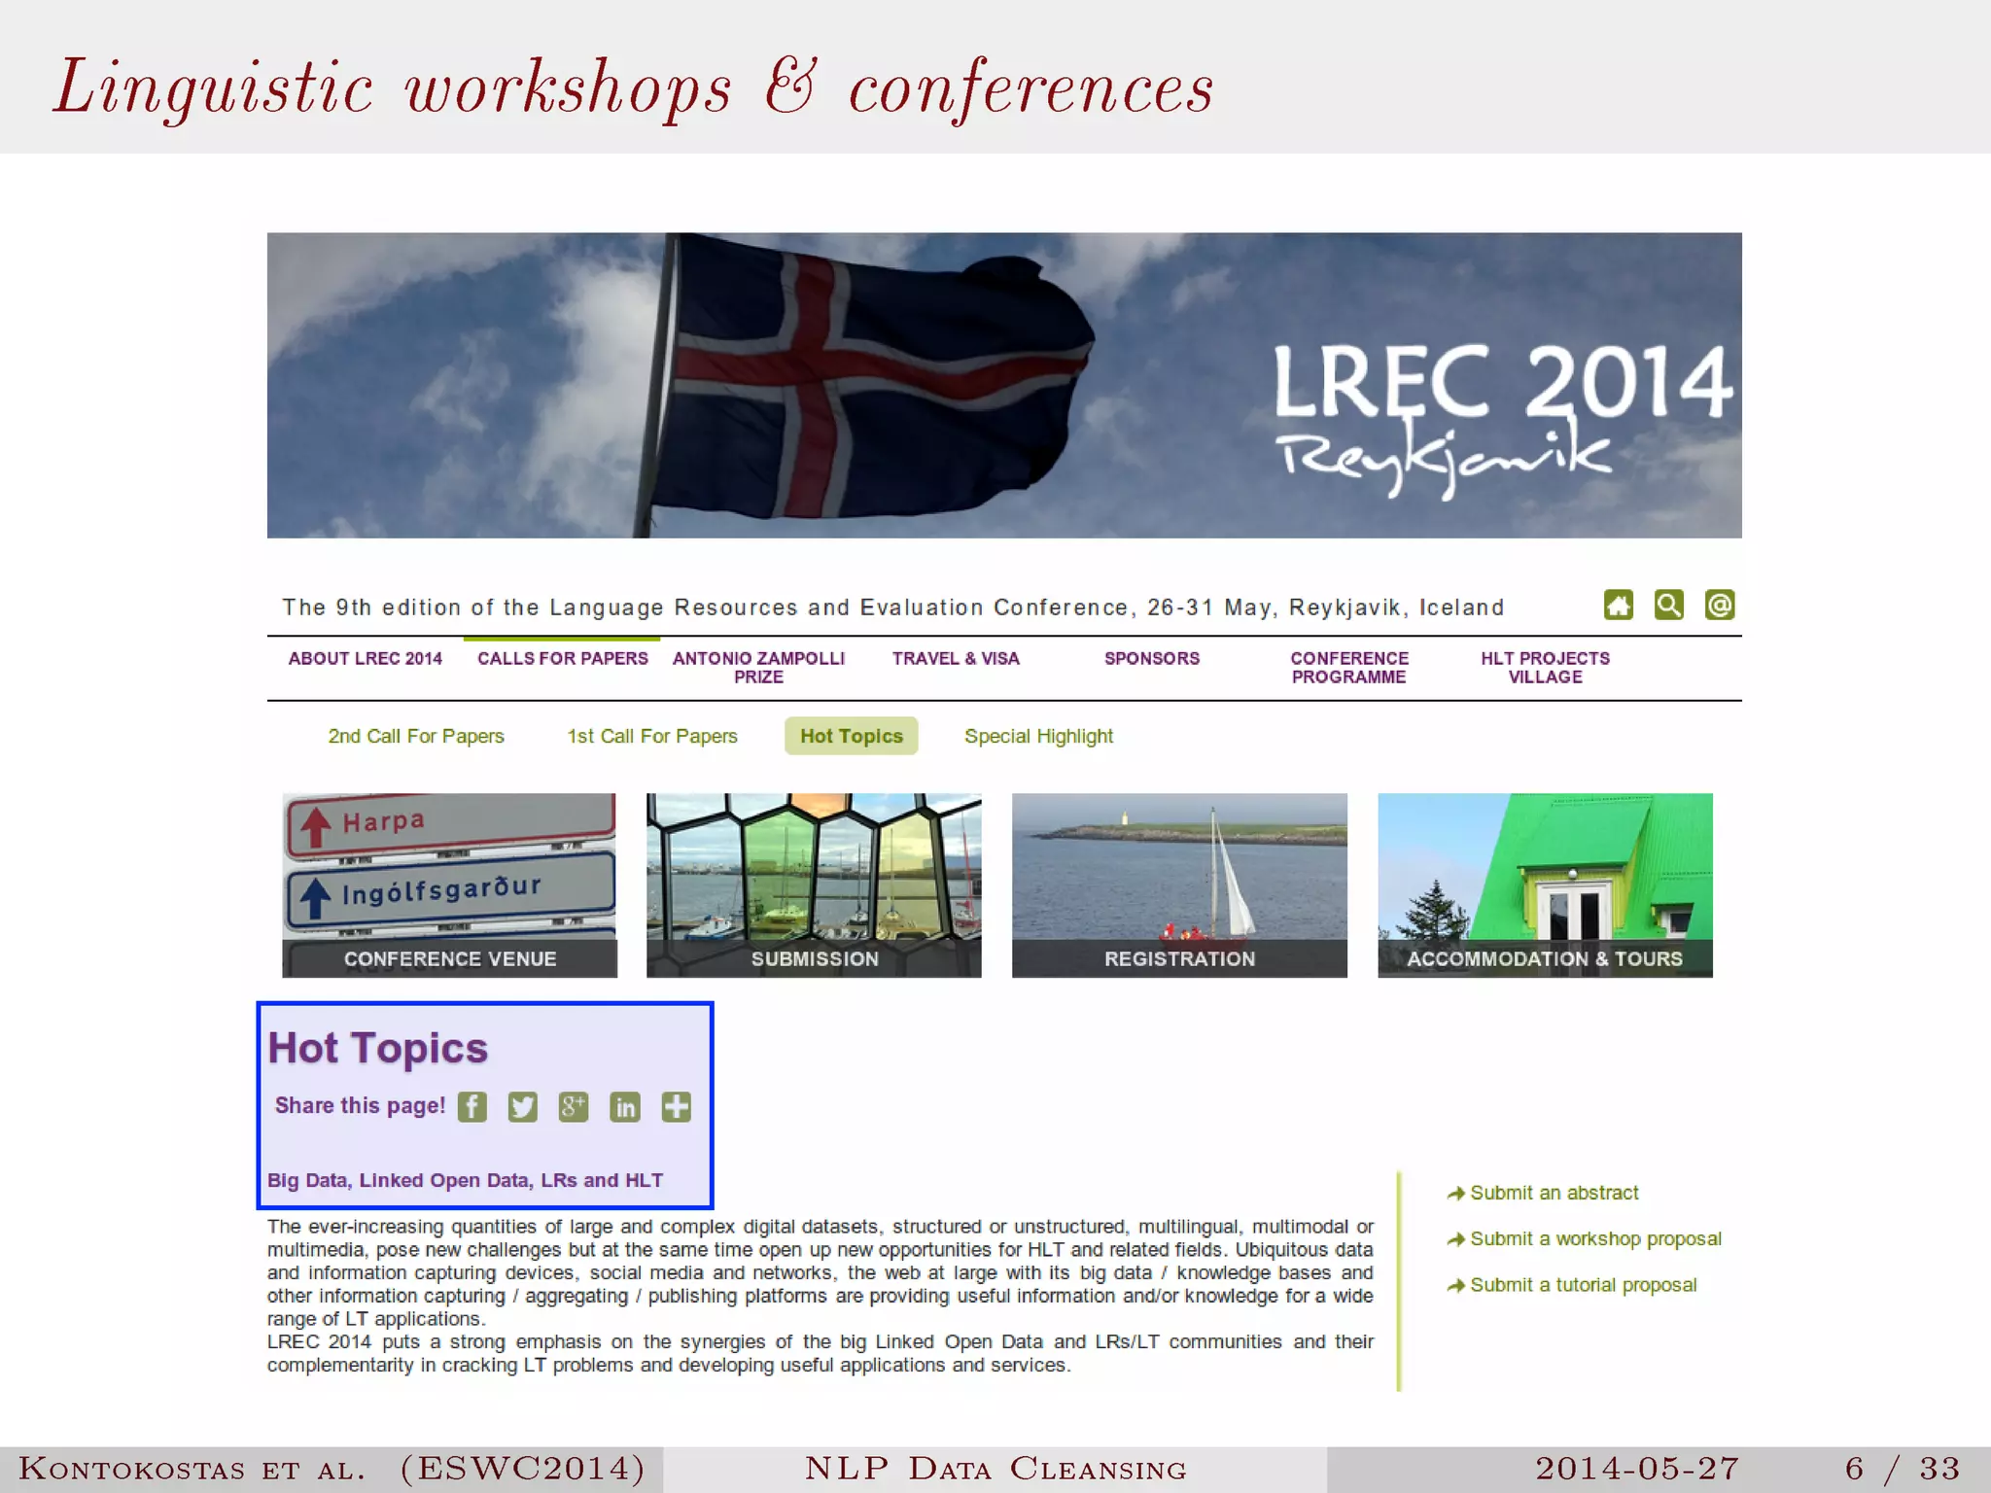
Task: Click footer title 'NLP Data Cleansing'
Action: coord(995,1469)
